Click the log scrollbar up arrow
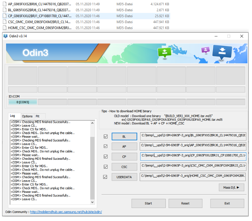252x221 pixels. tap(93, 123)
